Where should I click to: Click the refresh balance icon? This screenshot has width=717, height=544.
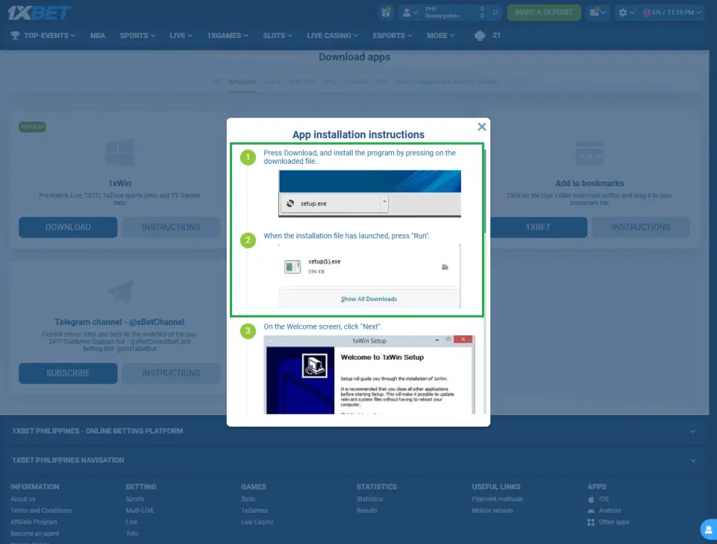496,13
